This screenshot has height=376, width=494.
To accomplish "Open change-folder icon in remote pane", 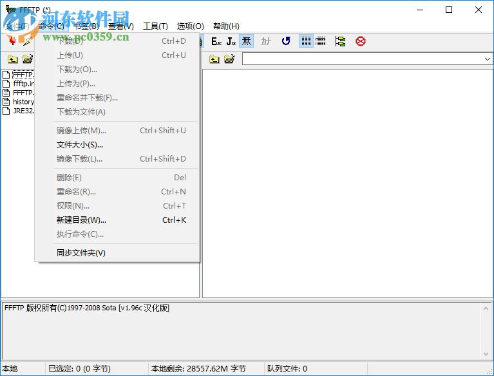I will point(229,59).
